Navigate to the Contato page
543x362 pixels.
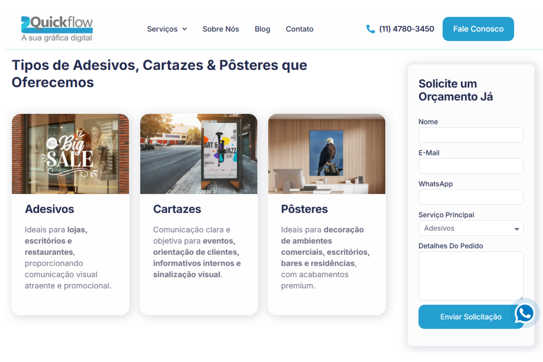(299, 29)
